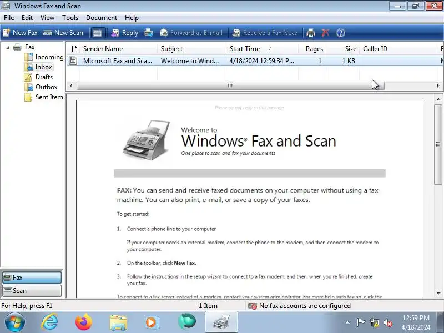Sort by Size column header
444x333 pixels.
tap(343, 49)
